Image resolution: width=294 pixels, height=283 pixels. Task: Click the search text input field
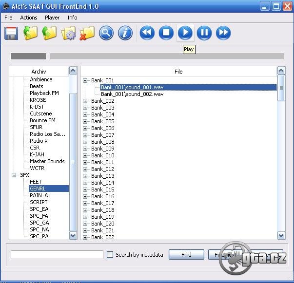point(57,255)
